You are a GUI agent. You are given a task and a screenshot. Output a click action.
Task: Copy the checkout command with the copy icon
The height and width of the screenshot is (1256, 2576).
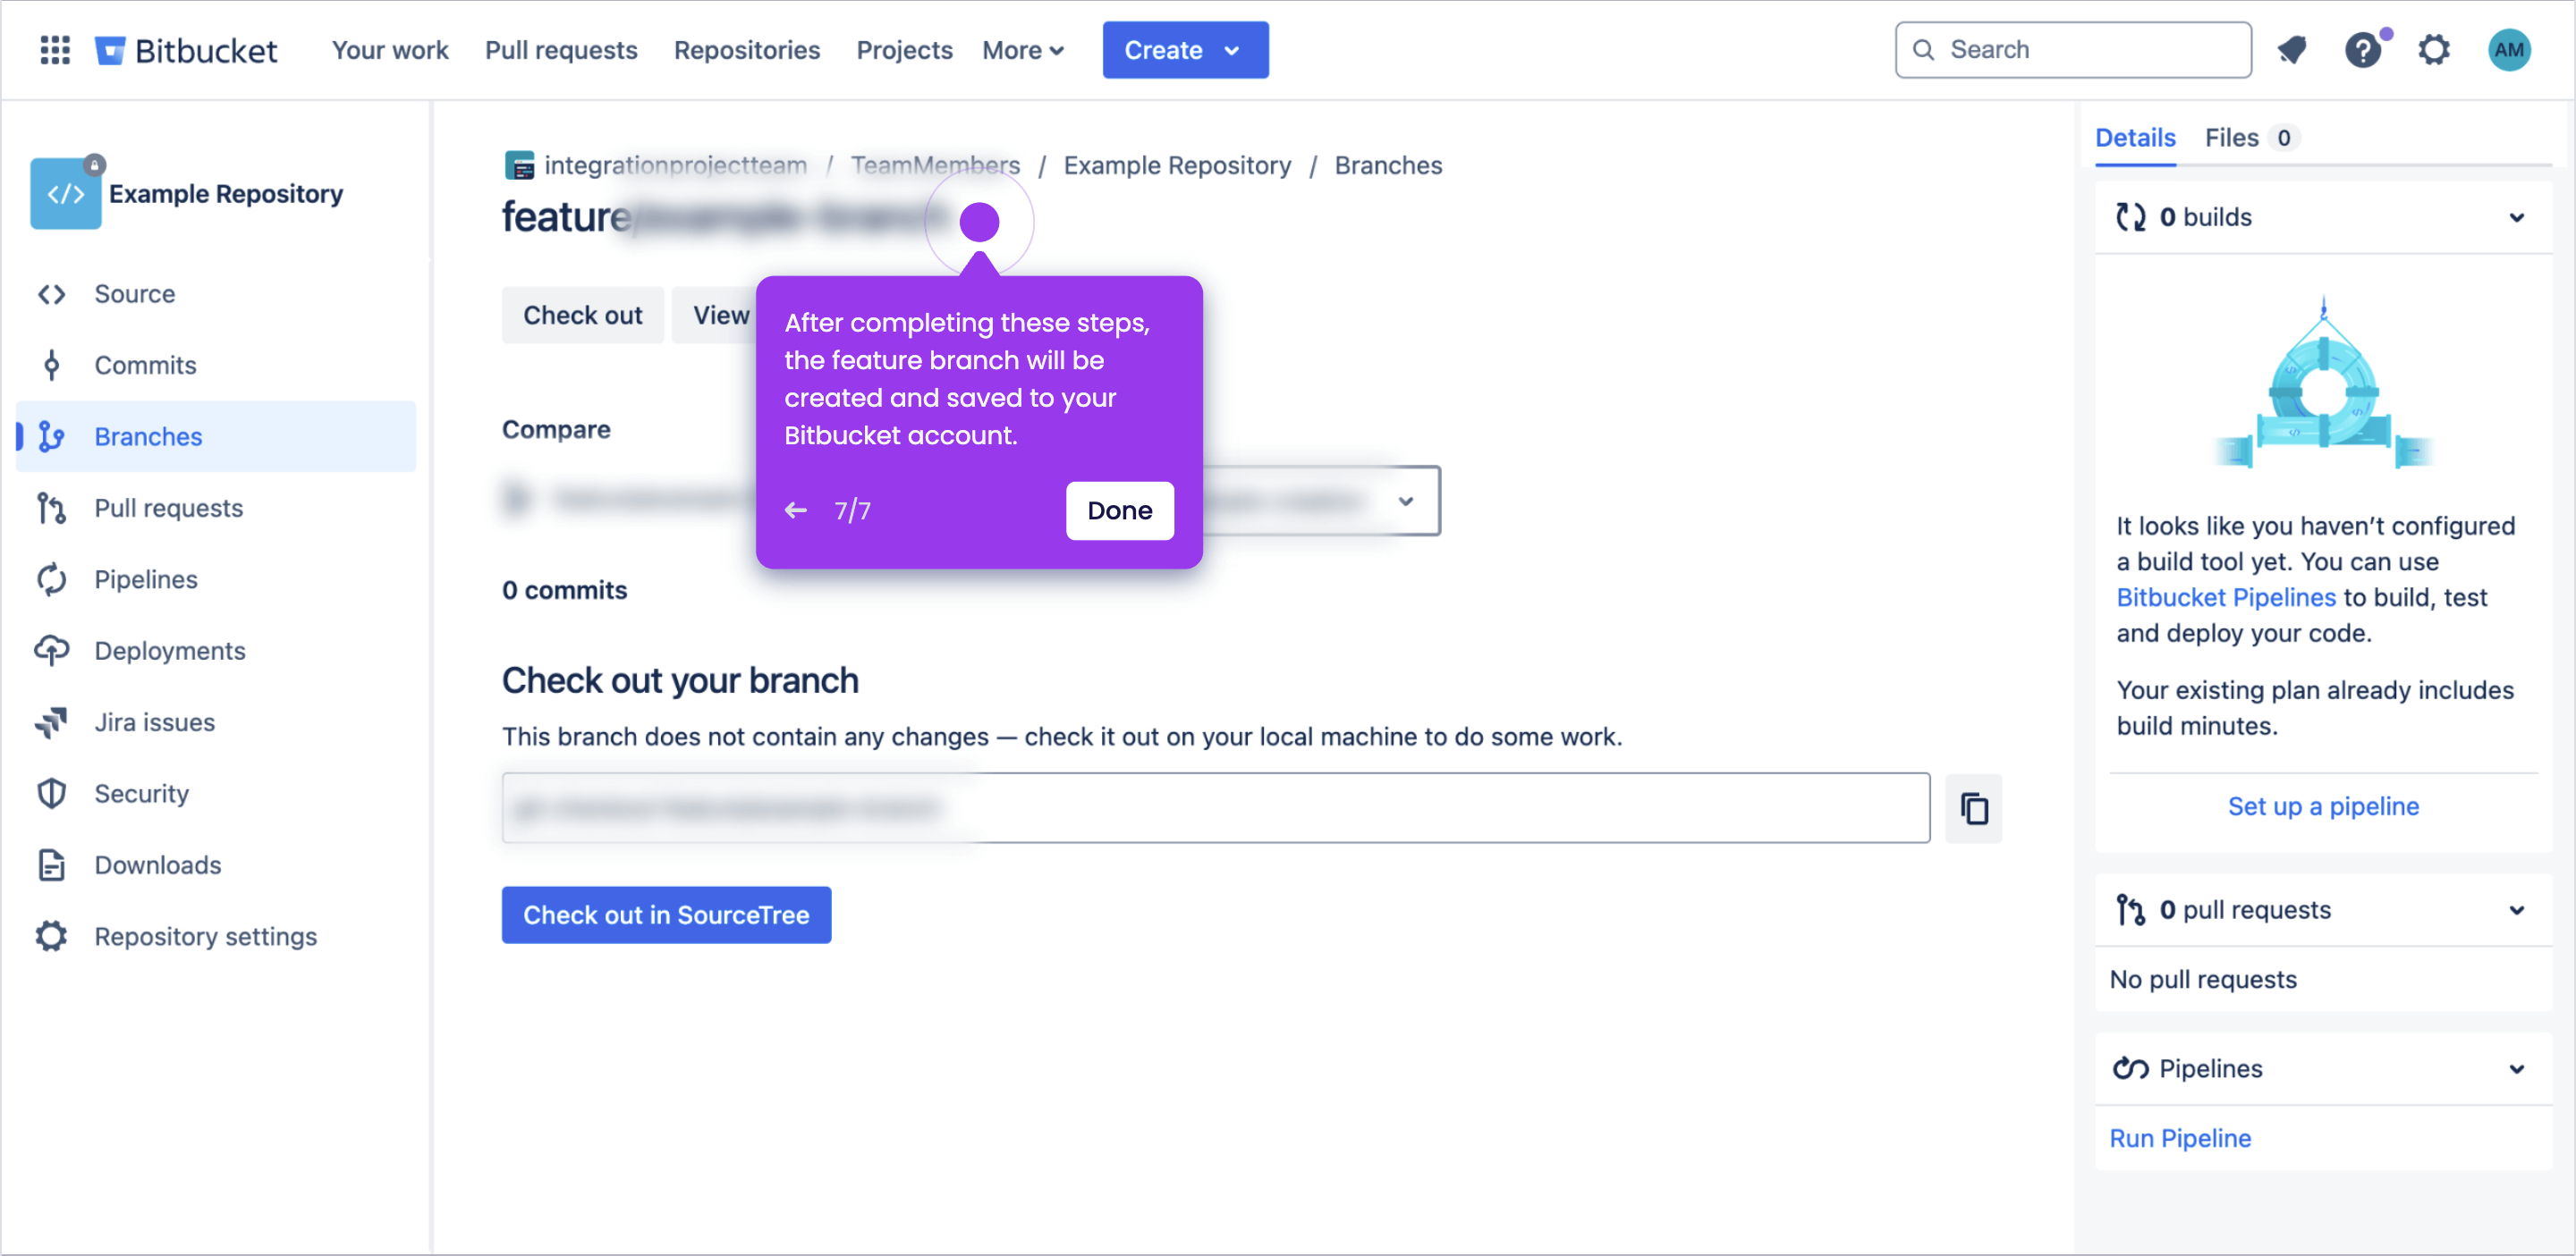(x=1973, y=807)
